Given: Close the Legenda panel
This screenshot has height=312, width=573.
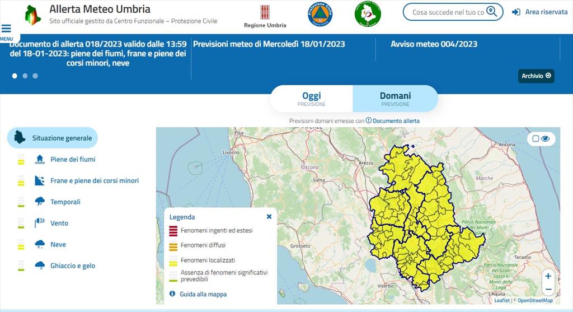Looking at the screenshot, I should tap(269, 217).
